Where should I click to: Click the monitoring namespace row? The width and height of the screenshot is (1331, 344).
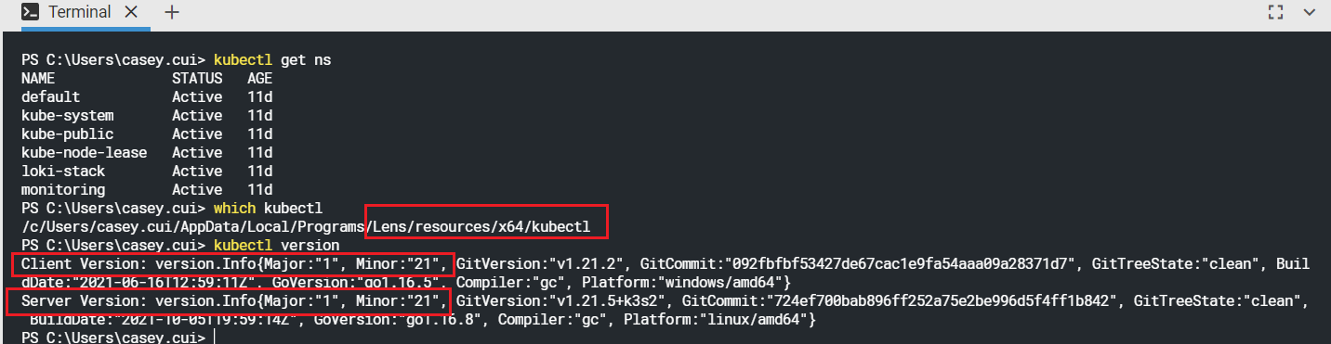click(x=147, y=189)
